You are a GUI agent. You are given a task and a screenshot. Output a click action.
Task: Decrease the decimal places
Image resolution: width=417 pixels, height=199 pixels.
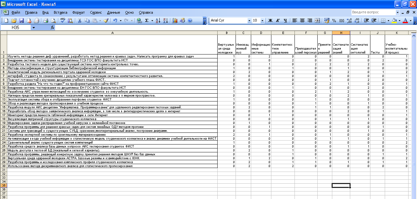coord(357,20)
